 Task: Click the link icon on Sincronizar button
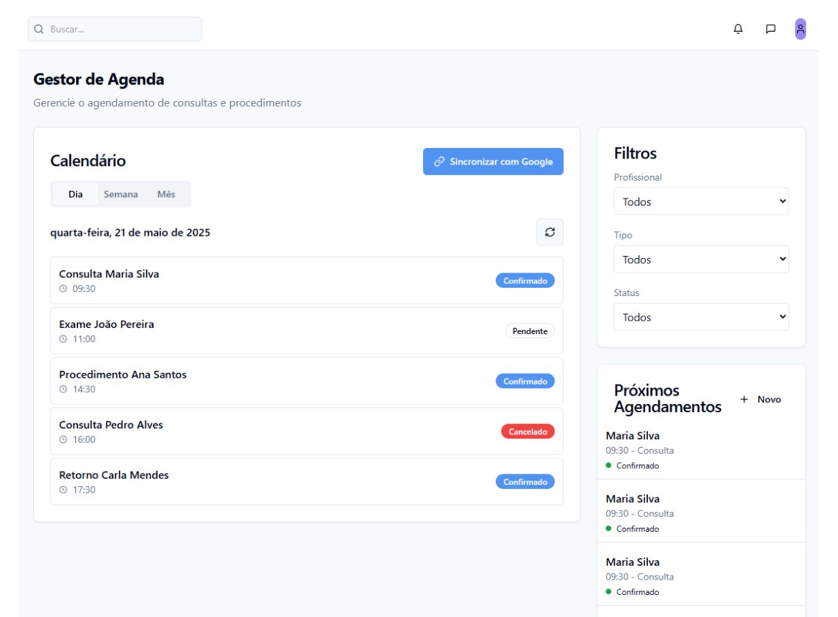coord(439,162)
